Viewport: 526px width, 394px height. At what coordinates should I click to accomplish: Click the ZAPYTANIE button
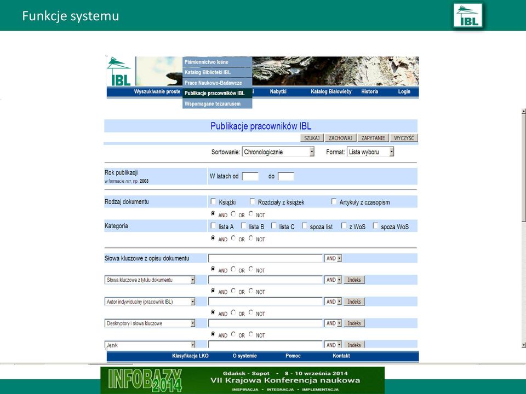pyautogui.click(x=373, y=138)
